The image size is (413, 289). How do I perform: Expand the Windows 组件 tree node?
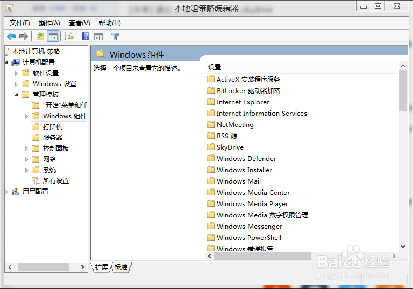coord(26,116)
